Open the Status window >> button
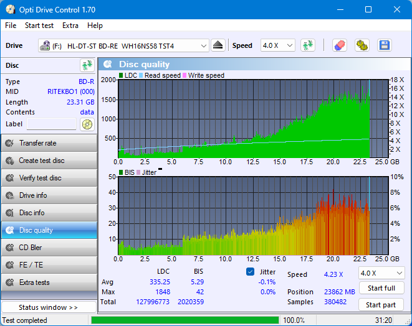 coord(49,307)
